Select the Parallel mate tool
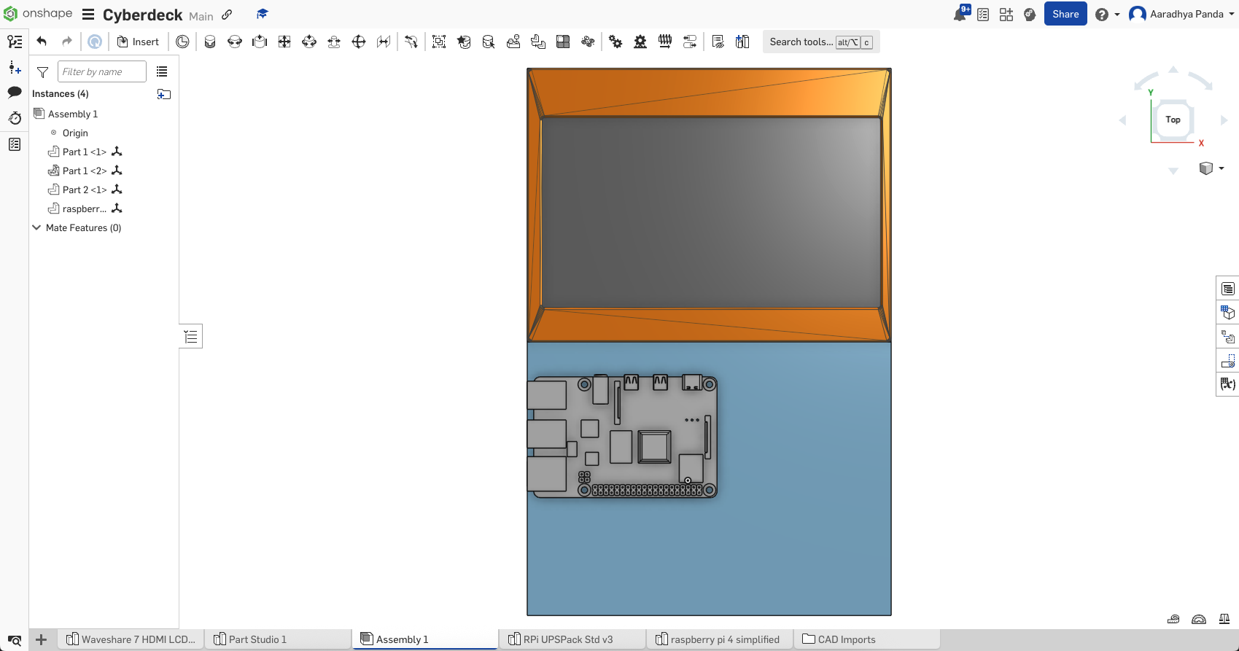 pyautogui.click(x=384, y=42)
